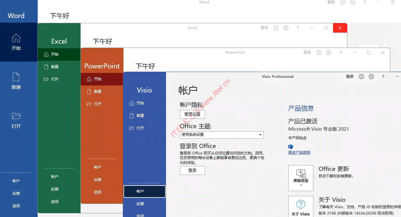Viewport: 401px width, 217px height.
Task: Click the About Visio (关于 Visio) button
Action: [301, 207]
